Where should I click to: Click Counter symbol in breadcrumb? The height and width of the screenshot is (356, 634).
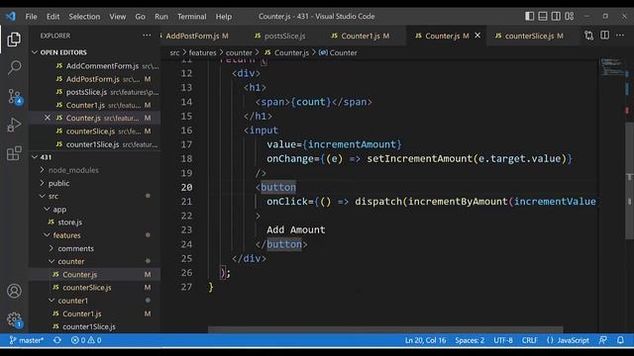[338, 52]
